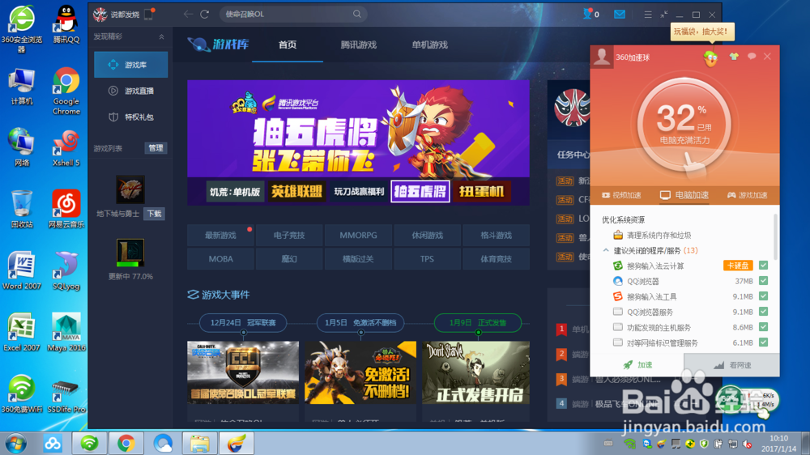
Task: Click the refresh icon beside search box
Action: click(205, 14)
